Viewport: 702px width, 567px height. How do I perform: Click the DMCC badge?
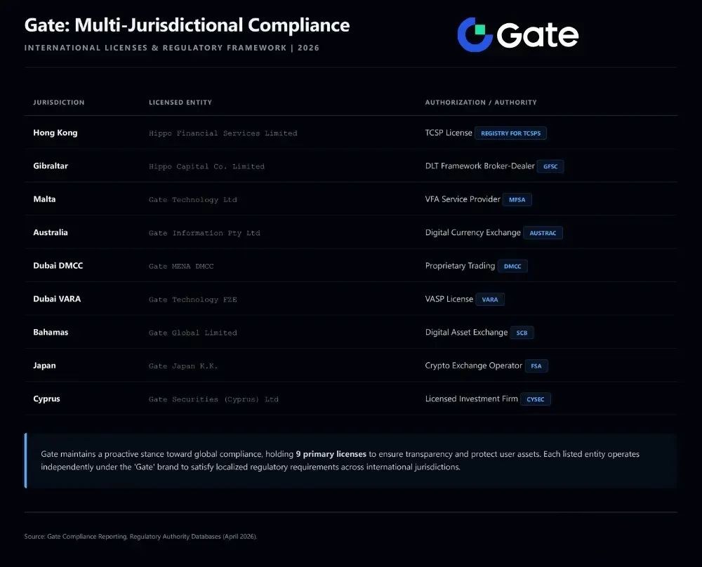512,267
